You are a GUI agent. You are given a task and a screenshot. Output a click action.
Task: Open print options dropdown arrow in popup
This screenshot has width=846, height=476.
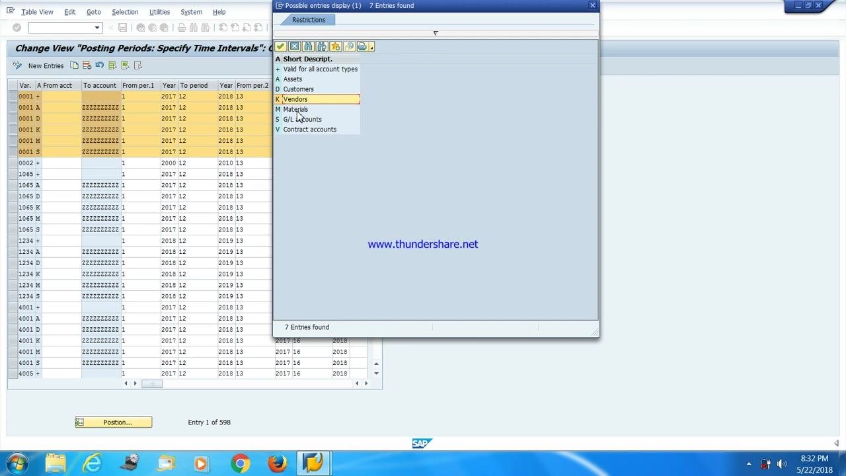click(x=371, y=47)
